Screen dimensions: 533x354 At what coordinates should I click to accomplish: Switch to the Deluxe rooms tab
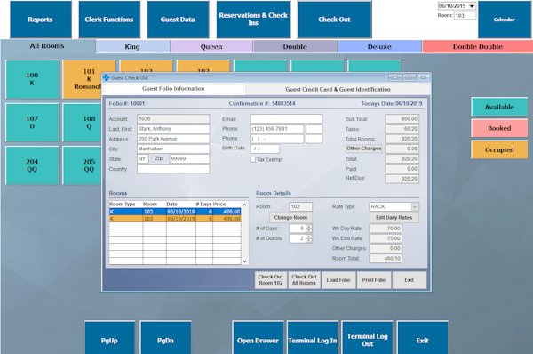pyautogui.click(x=379, y=46)
